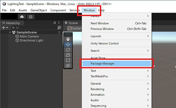Open the Services menu
Viewport: 176px width, 108px height.
pyautogui.click(x=75, y=10)
